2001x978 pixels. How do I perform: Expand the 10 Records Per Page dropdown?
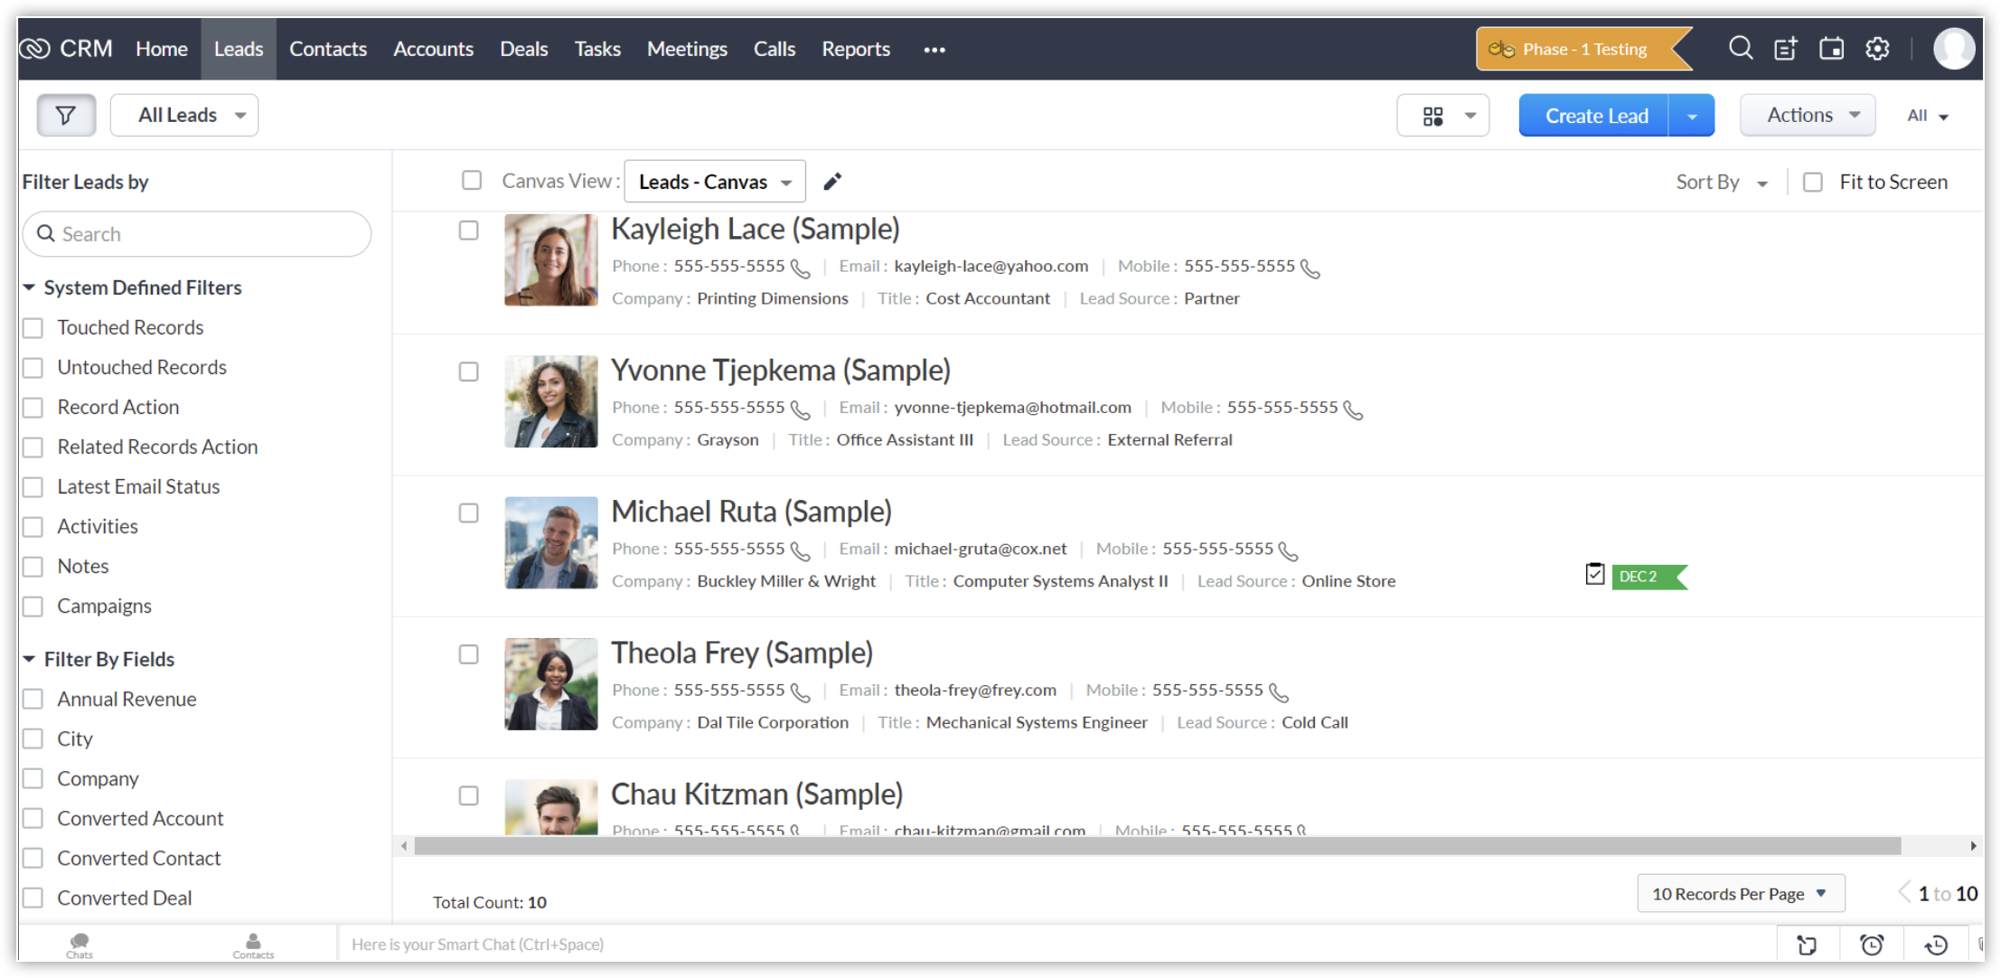tap(1740, 894)
